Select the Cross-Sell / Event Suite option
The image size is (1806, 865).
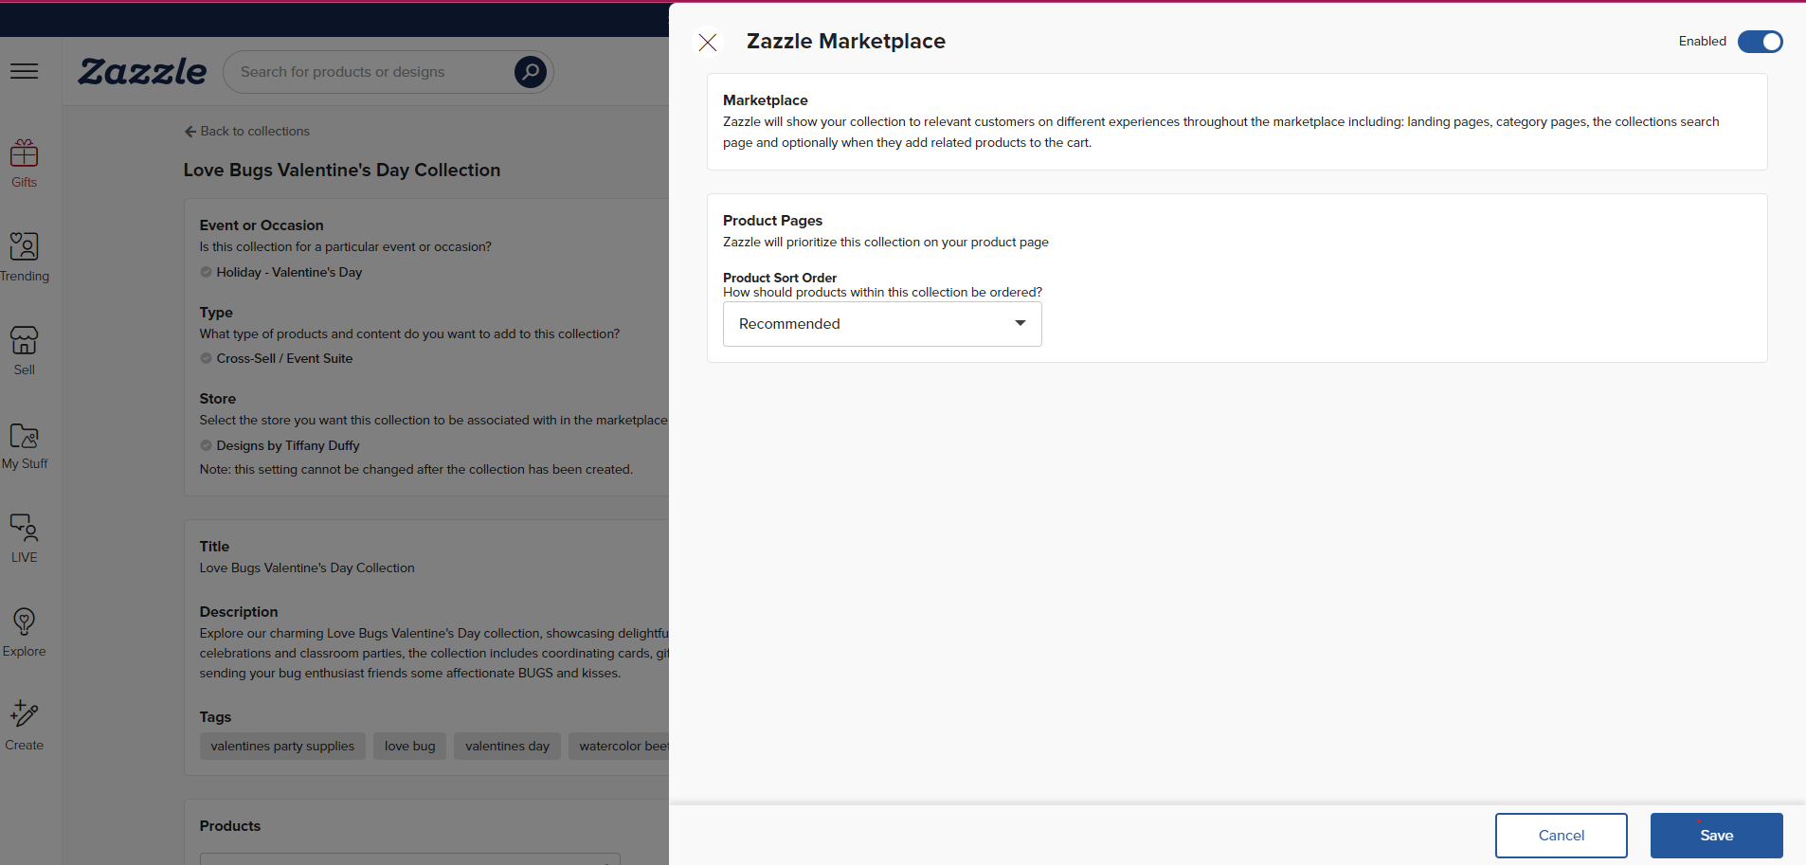click(x=277, y=359)
